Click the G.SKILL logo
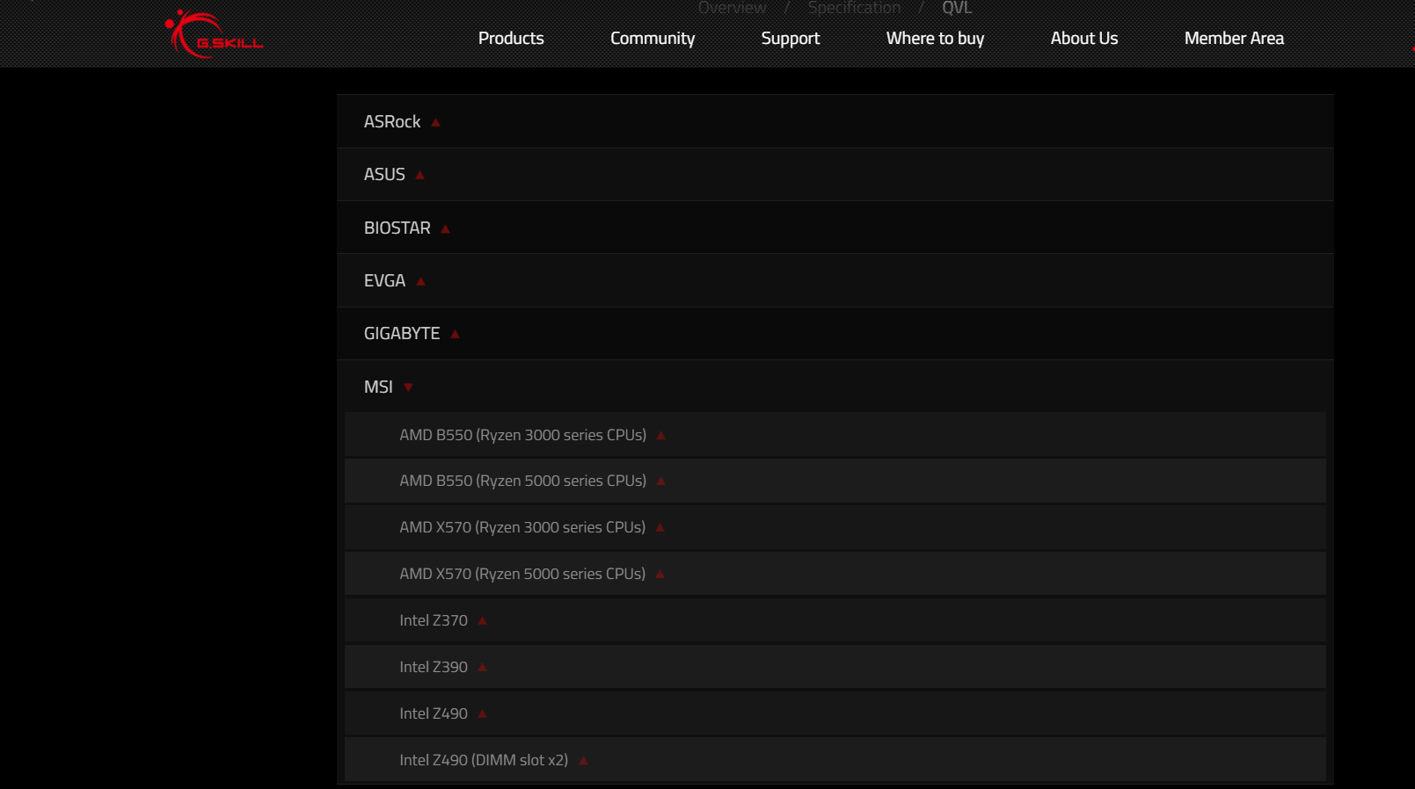 click(x=214, y=34)
